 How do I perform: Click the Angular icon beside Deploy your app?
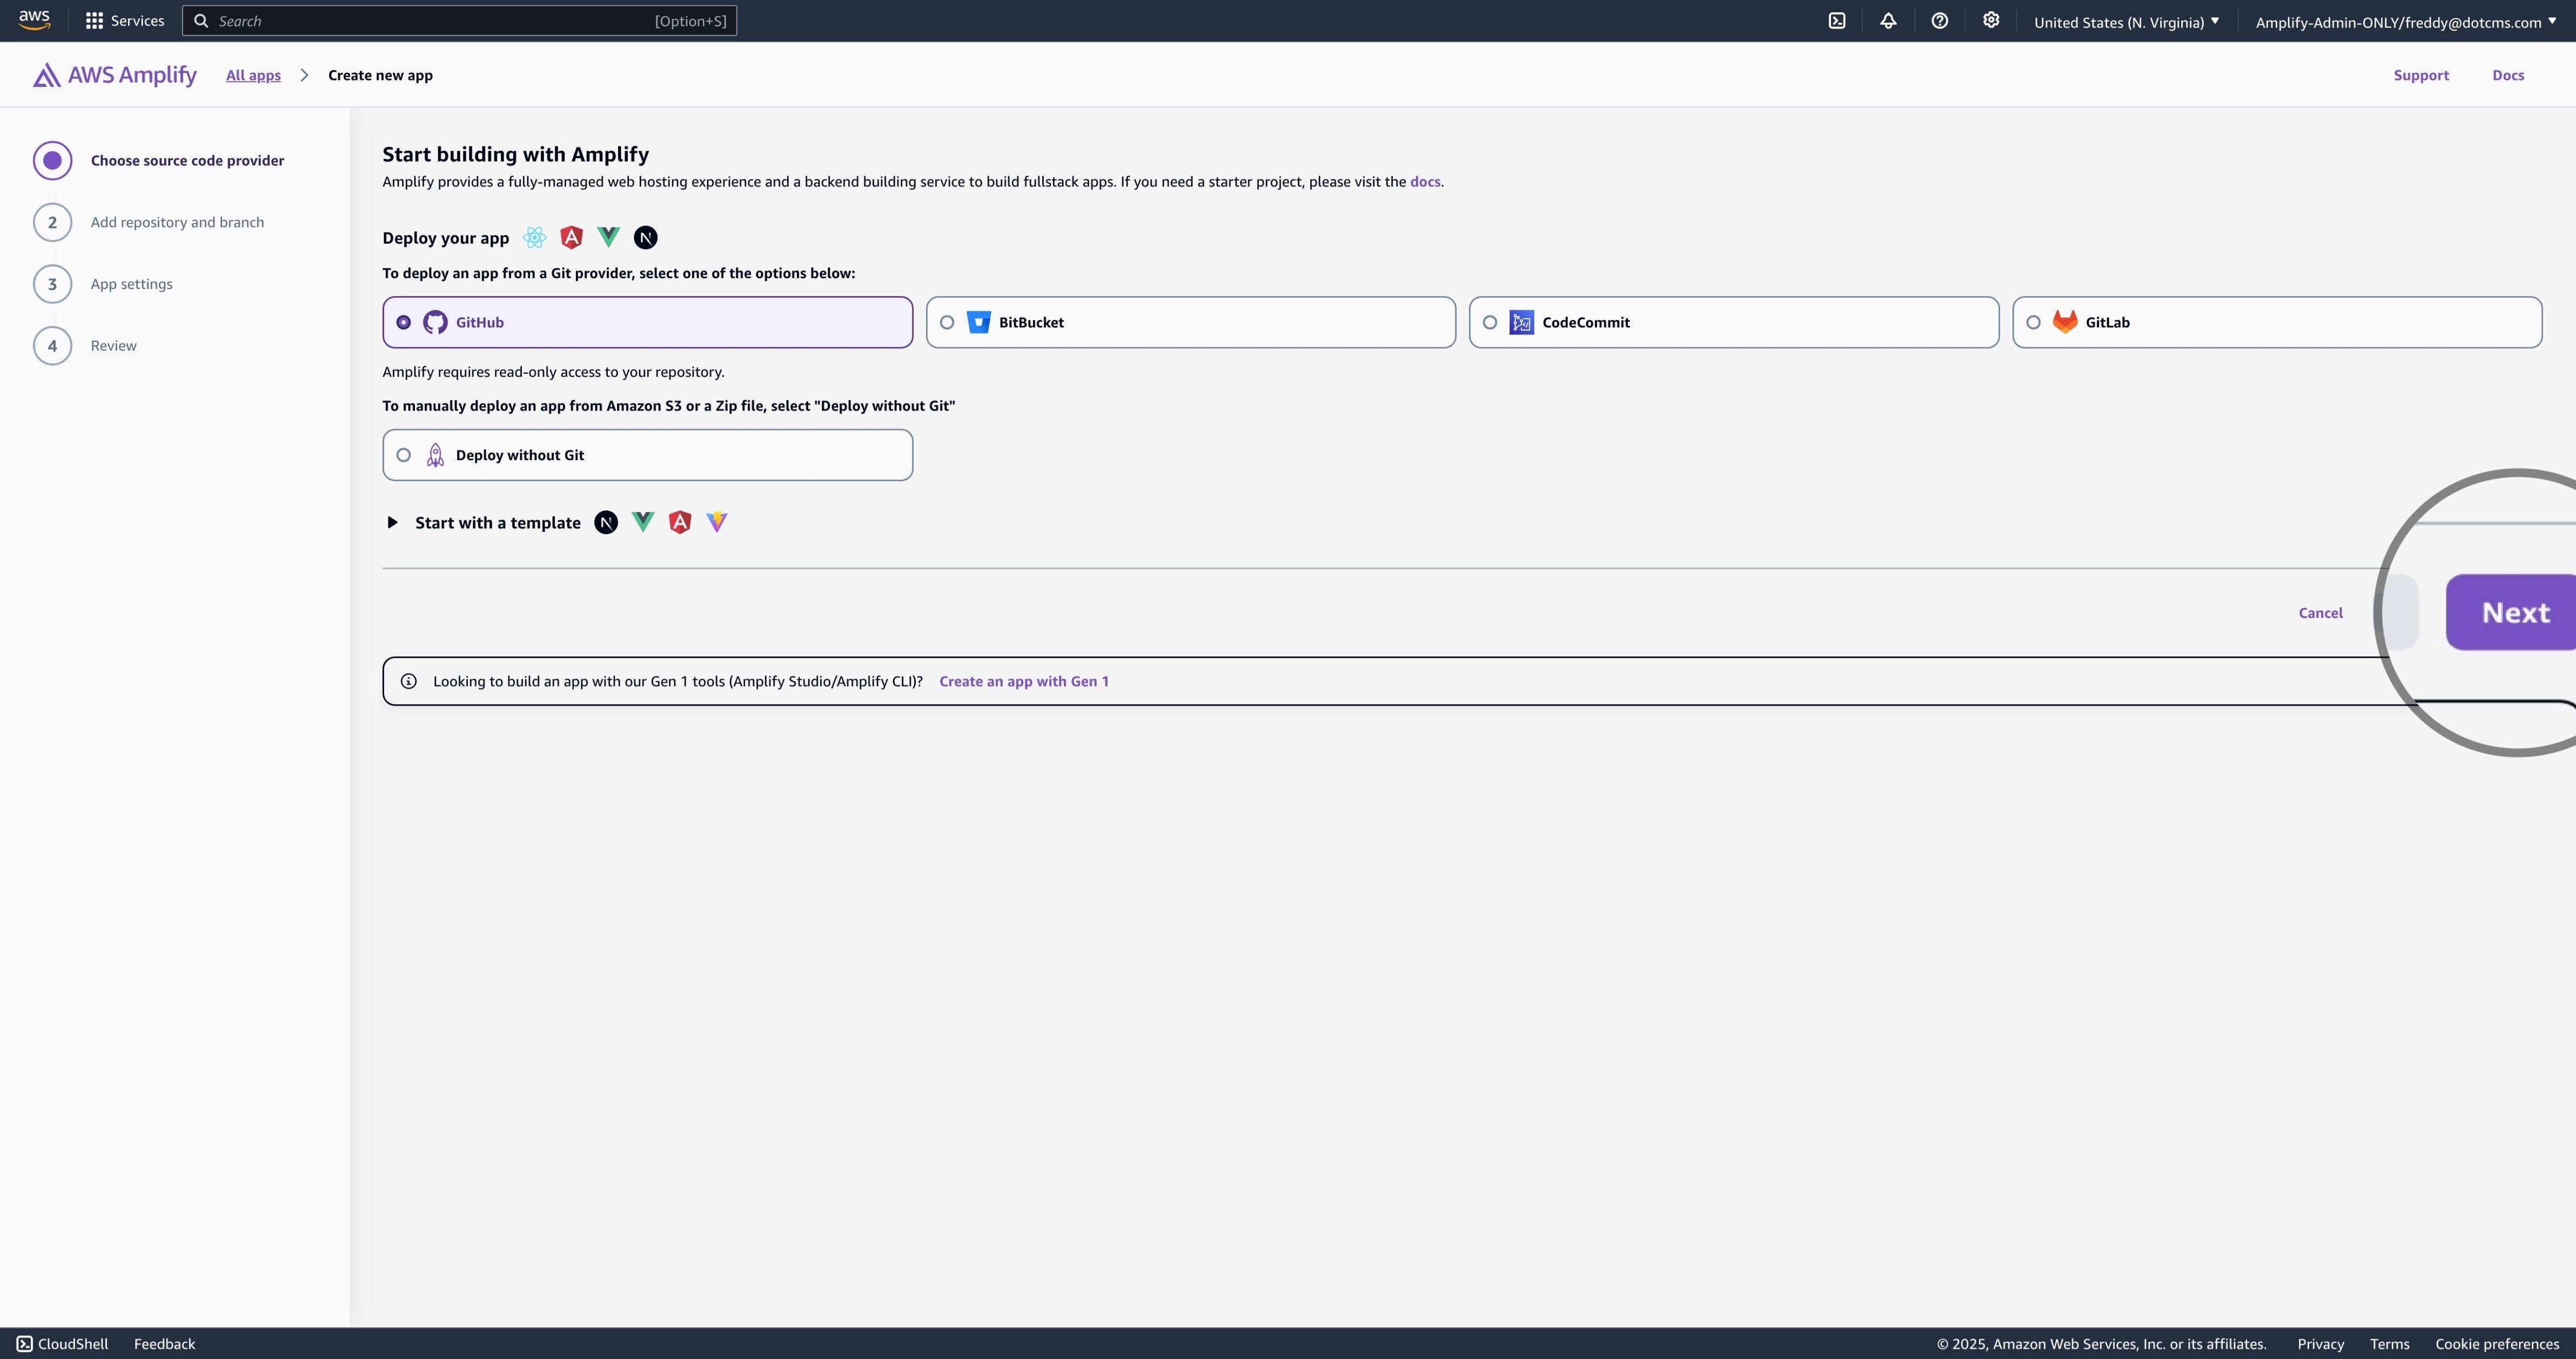pos(571,237)
